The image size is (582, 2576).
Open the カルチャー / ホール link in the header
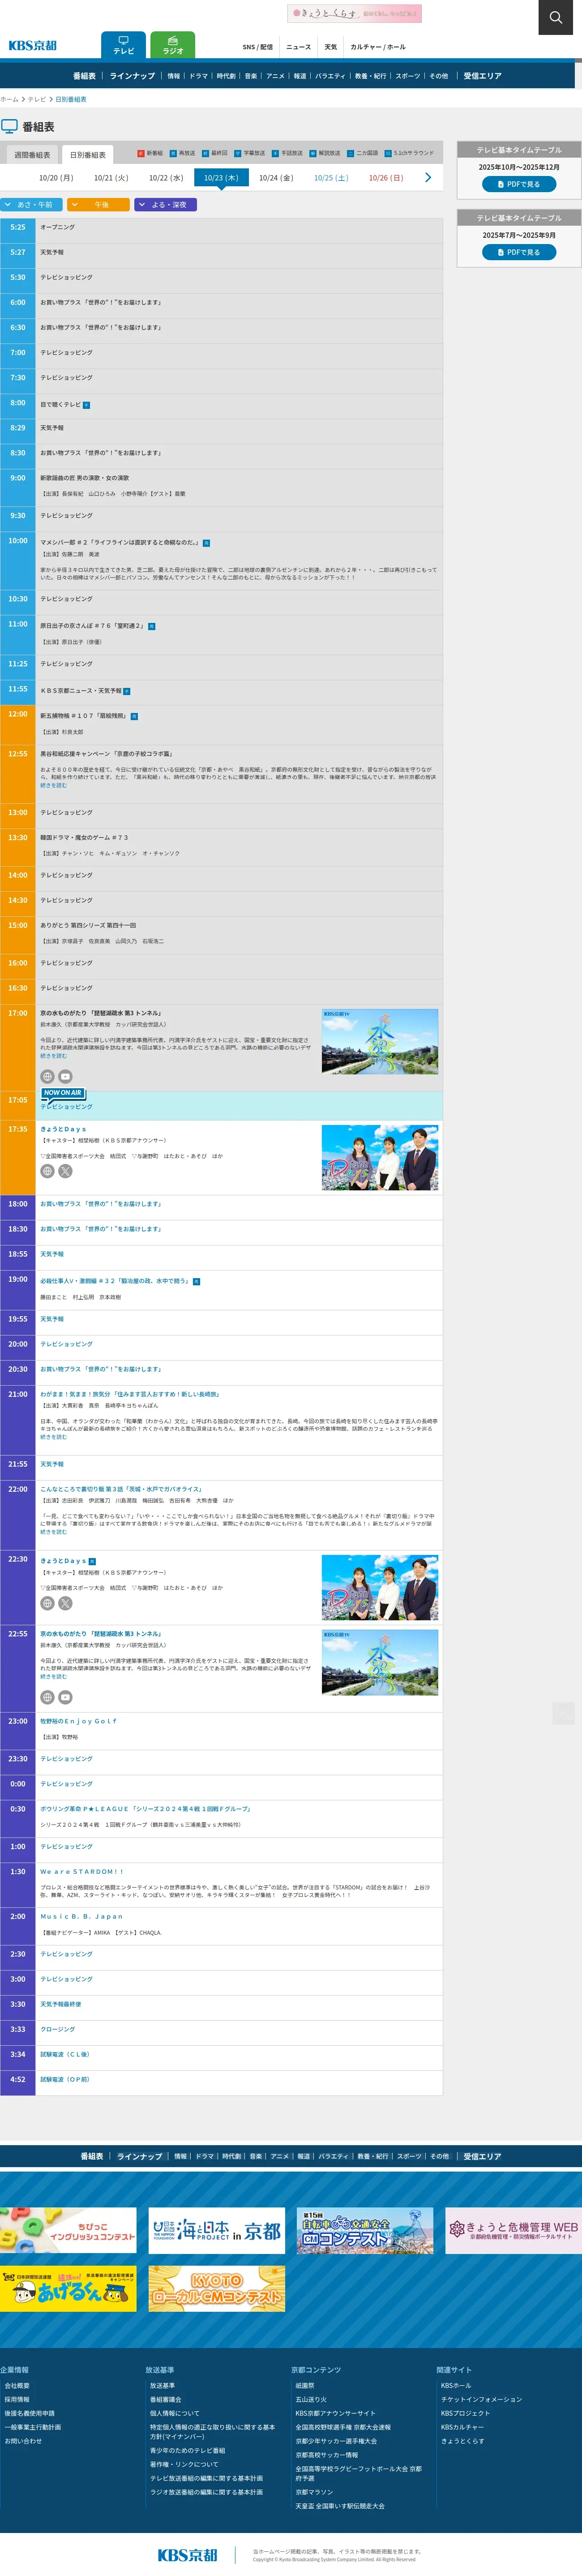point(378,47)
